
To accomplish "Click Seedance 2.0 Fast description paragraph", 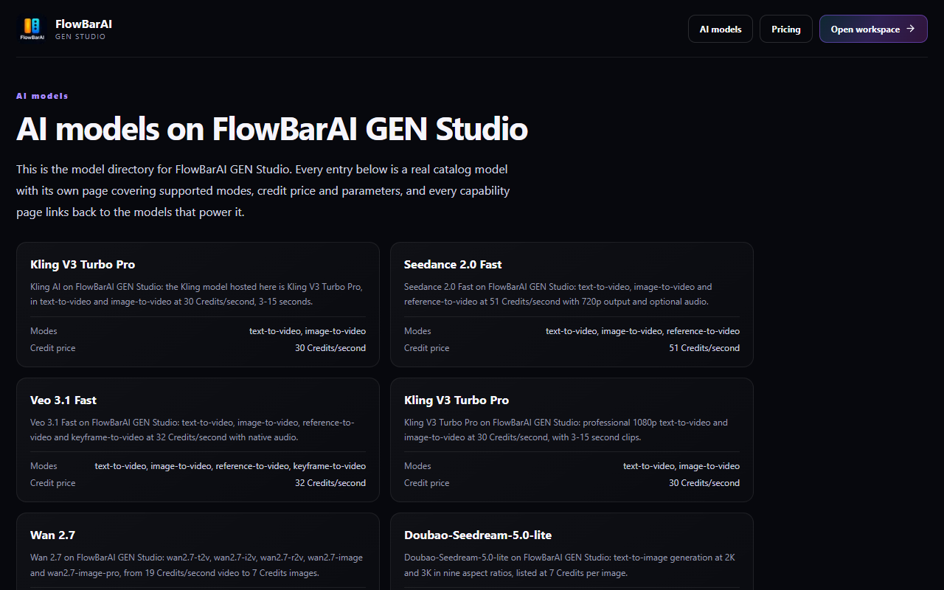I will (572, 294).
